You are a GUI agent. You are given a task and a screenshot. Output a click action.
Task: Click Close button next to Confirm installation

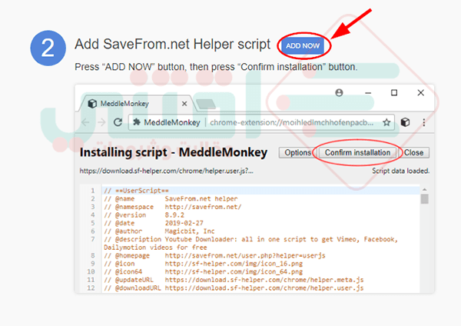click(413, 153)
